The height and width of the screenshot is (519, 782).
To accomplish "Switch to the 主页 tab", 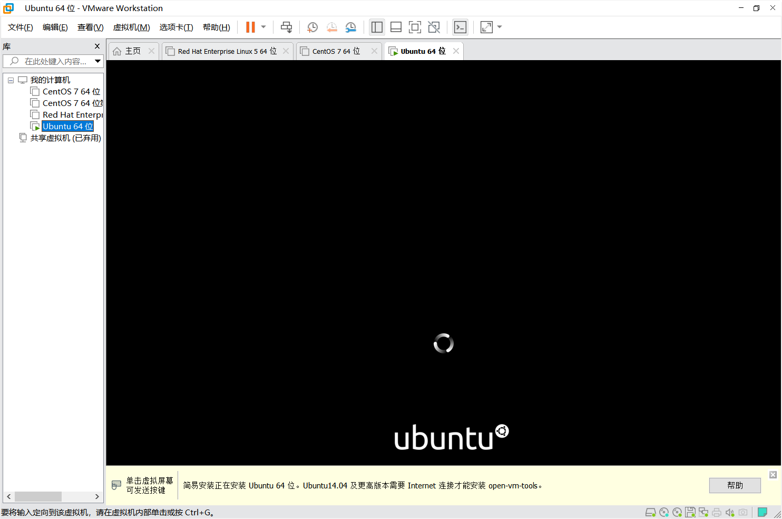I will click(133, 51).
